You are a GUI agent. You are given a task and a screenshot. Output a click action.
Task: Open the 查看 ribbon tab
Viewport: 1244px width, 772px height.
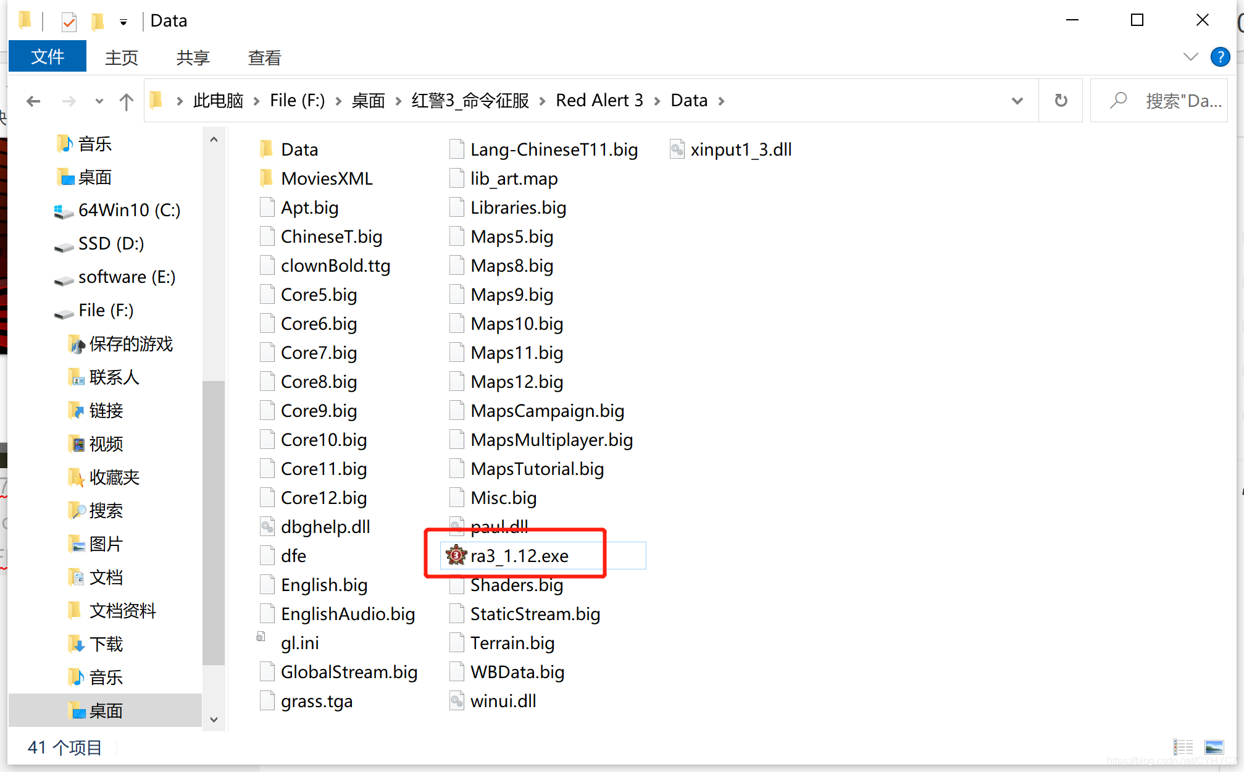coord(264,57)
